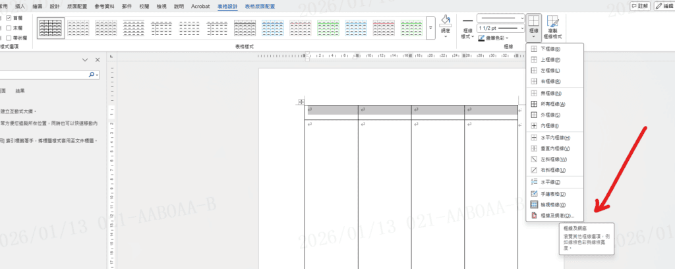Switch to the 表格版面配置 tab
Image resolution: width=675 pixels, height=269 pixels.
click(x=260, y=5)
